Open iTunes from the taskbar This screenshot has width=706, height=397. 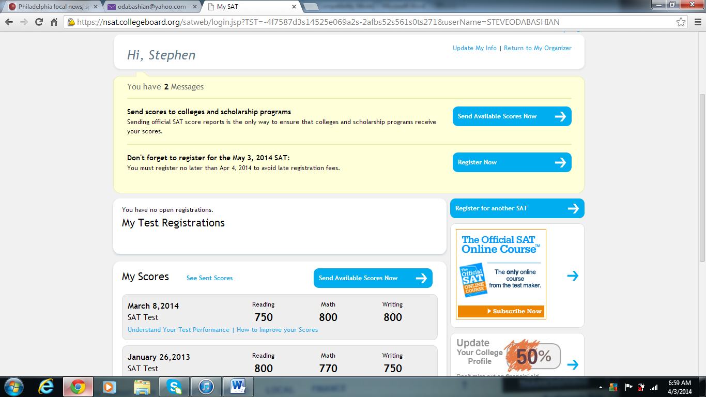(x=206, y=386)
